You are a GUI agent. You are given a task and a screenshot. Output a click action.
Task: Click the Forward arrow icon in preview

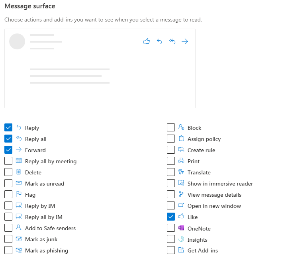tap(185, 41)
